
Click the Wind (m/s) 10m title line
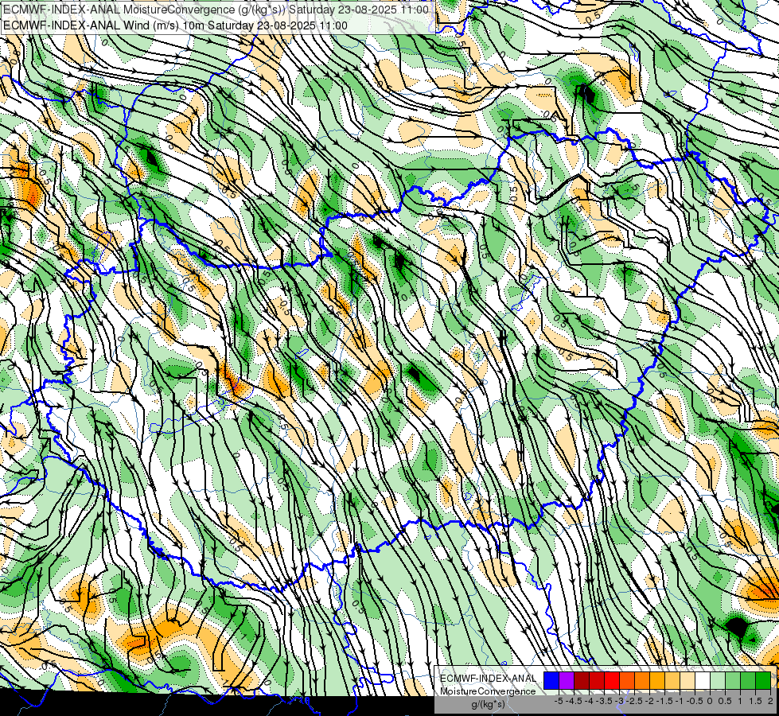[175, 25]
